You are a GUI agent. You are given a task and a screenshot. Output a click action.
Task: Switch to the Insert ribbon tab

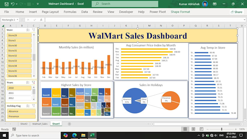tap(33, 12)
